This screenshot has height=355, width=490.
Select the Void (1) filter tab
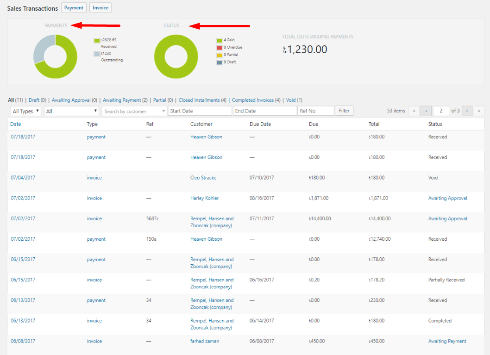point(294,100)
